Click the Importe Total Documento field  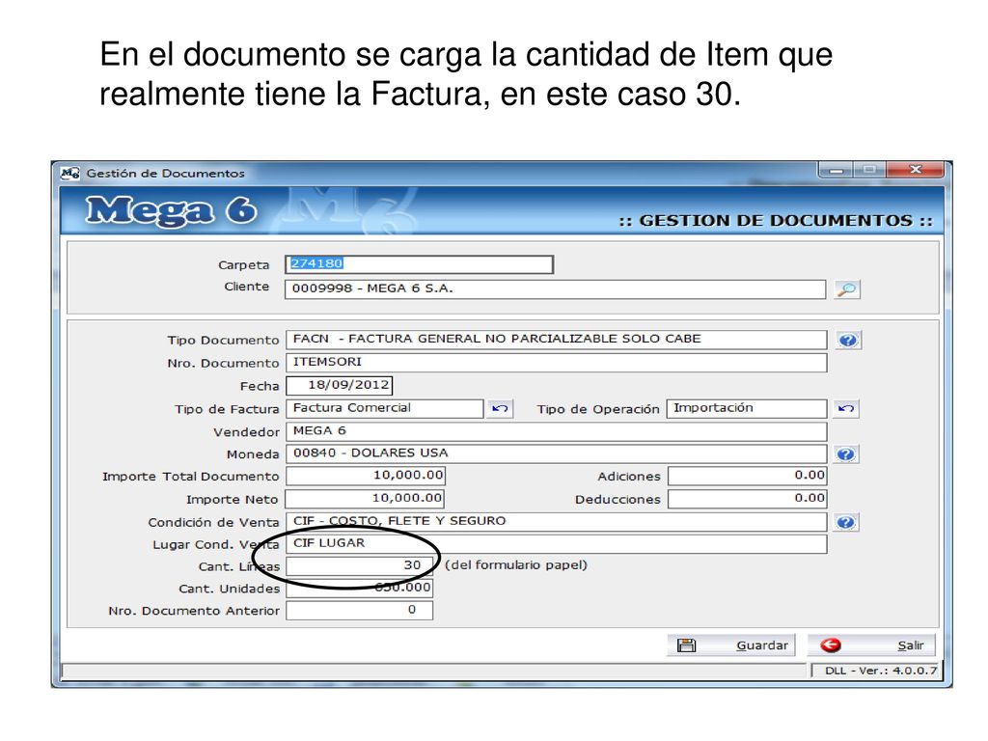coord(366,476)
